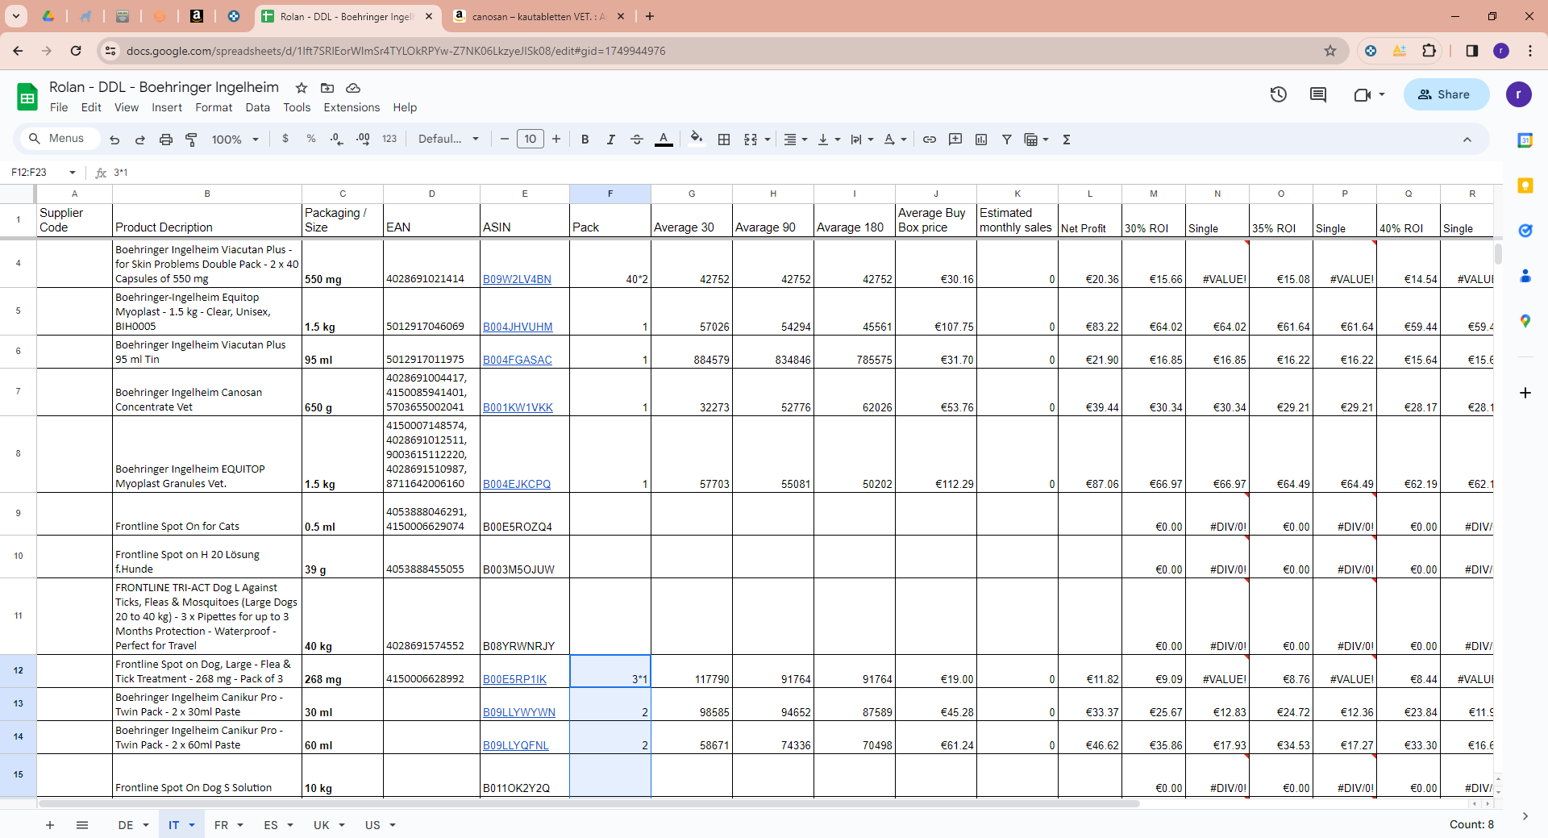Click the Undo icon in toolbar

114,140
